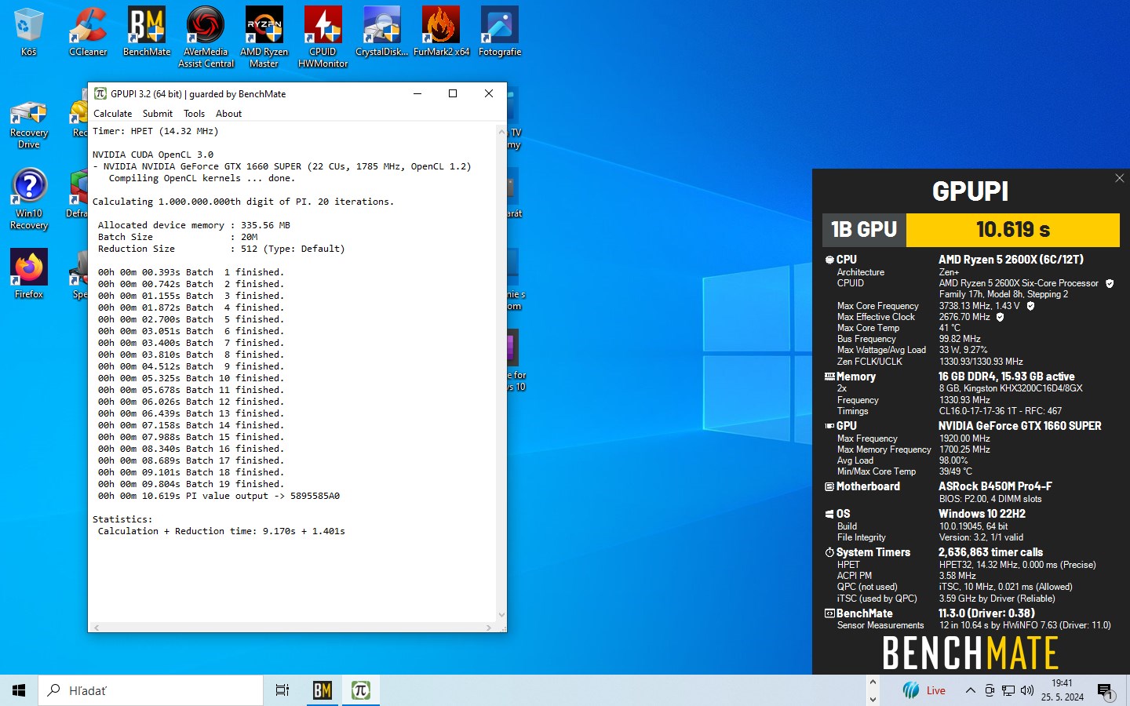
Task: Click the AMD Ryzen 5 2600X (6C/12T) text
Action: [1011, 260]
